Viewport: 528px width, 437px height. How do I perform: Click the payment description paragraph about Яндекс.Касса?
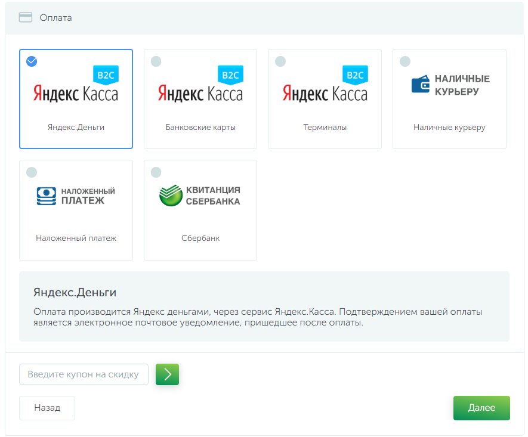click(258, 317)
